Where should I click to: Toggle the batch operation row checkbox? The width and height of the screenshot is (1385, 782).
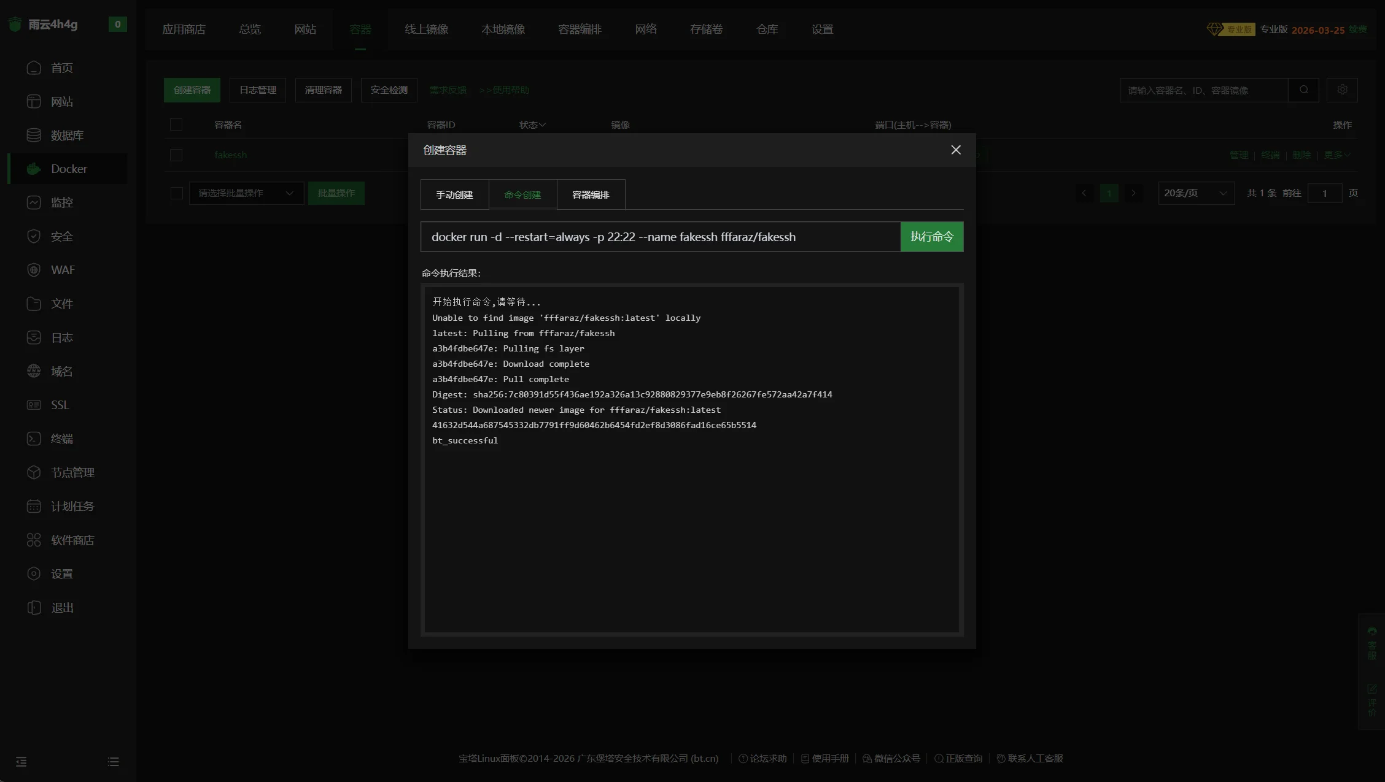(x=176, y=193)
